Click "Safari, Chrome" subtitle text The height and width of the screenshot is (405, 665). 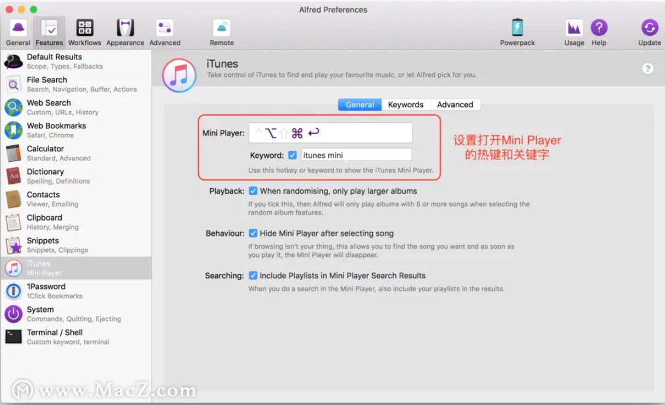[50, 135]
